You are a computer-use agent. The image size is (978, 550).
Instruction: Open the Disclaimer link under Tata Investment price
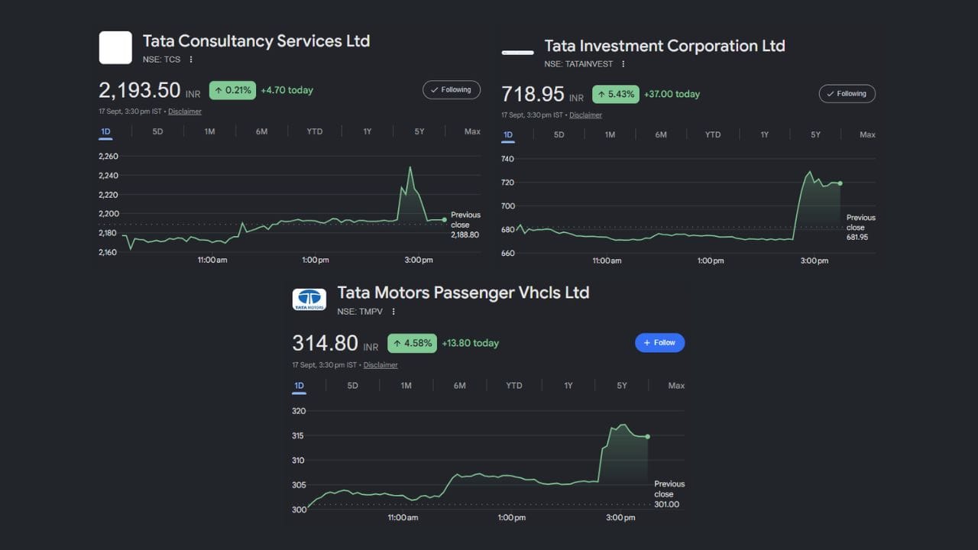(585, 115)
